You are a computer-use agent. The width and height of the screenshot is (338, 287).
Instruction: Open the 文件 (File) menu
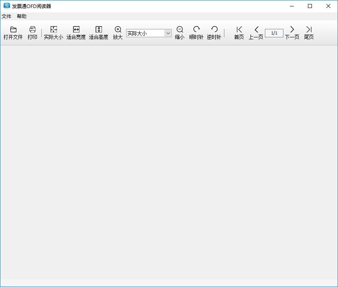(6, 16)
